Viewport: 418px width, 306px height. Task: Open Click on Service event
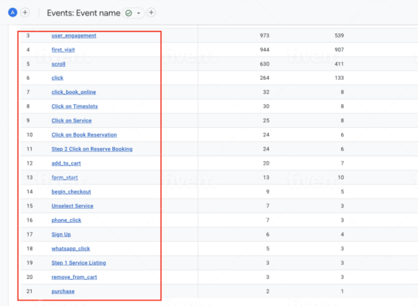[x=71, y=121]
